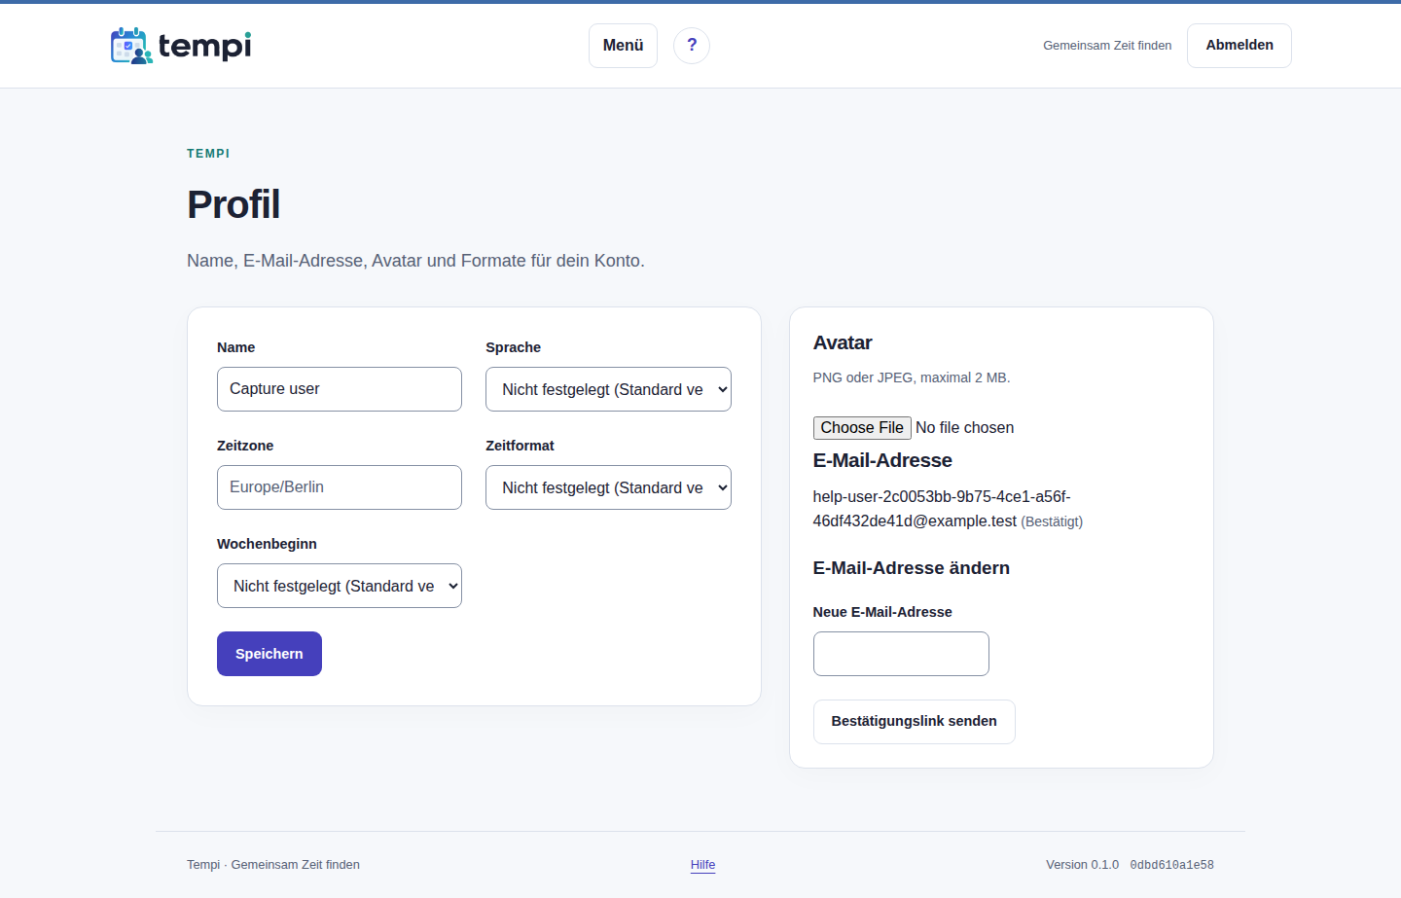Image resolution: width=1401 pixels, height=898 pixels.
Task: Click the '(Bestätigt)' status text
Action: click(x=1052, y=521)
